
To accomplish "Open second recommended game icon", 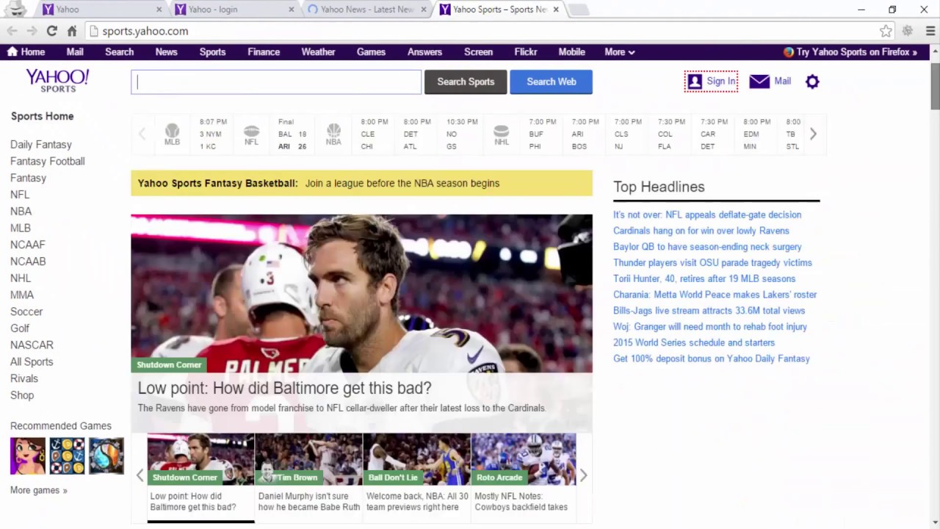I will click(67, 456).
